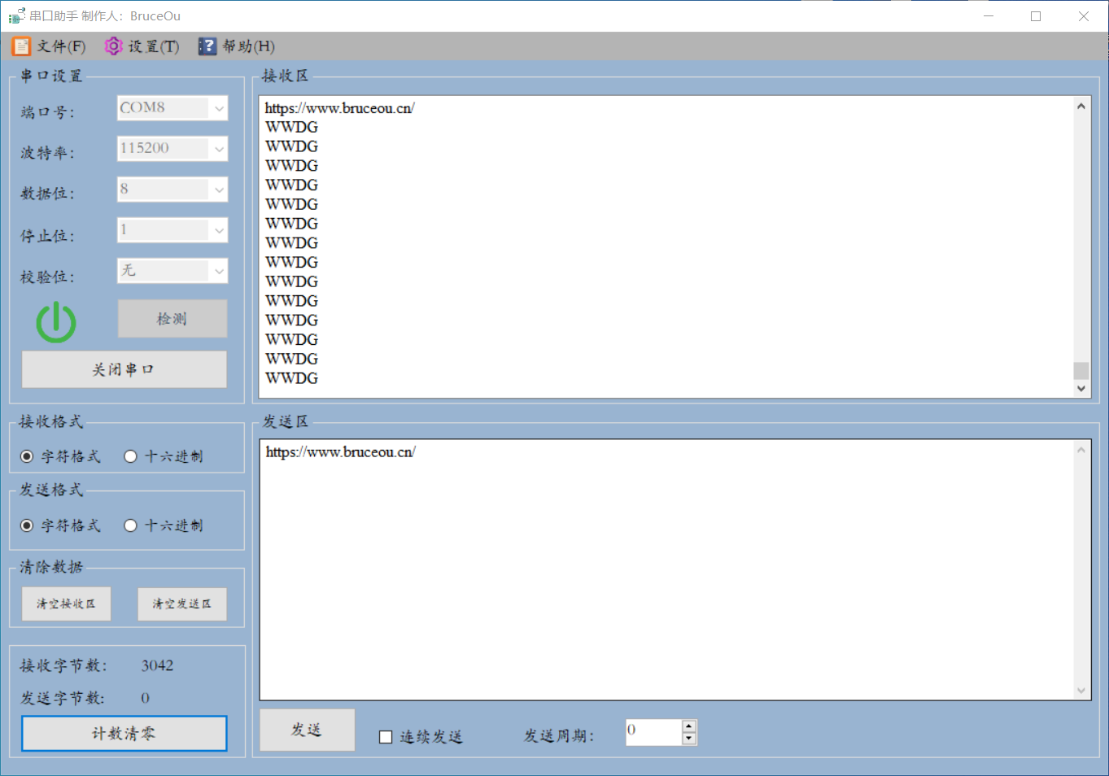
Task: Click the serial assistant app icon in title bar
Action: (x=16, y=15)
